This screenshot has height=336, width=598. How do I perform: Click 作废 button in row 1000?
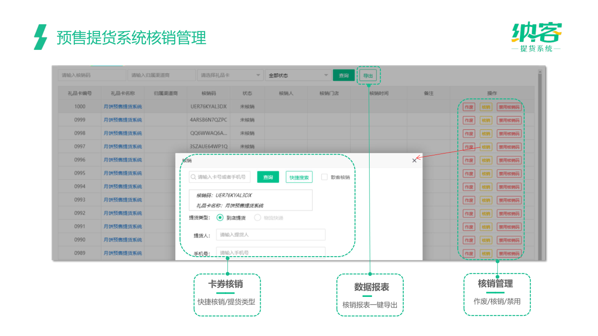469,107
